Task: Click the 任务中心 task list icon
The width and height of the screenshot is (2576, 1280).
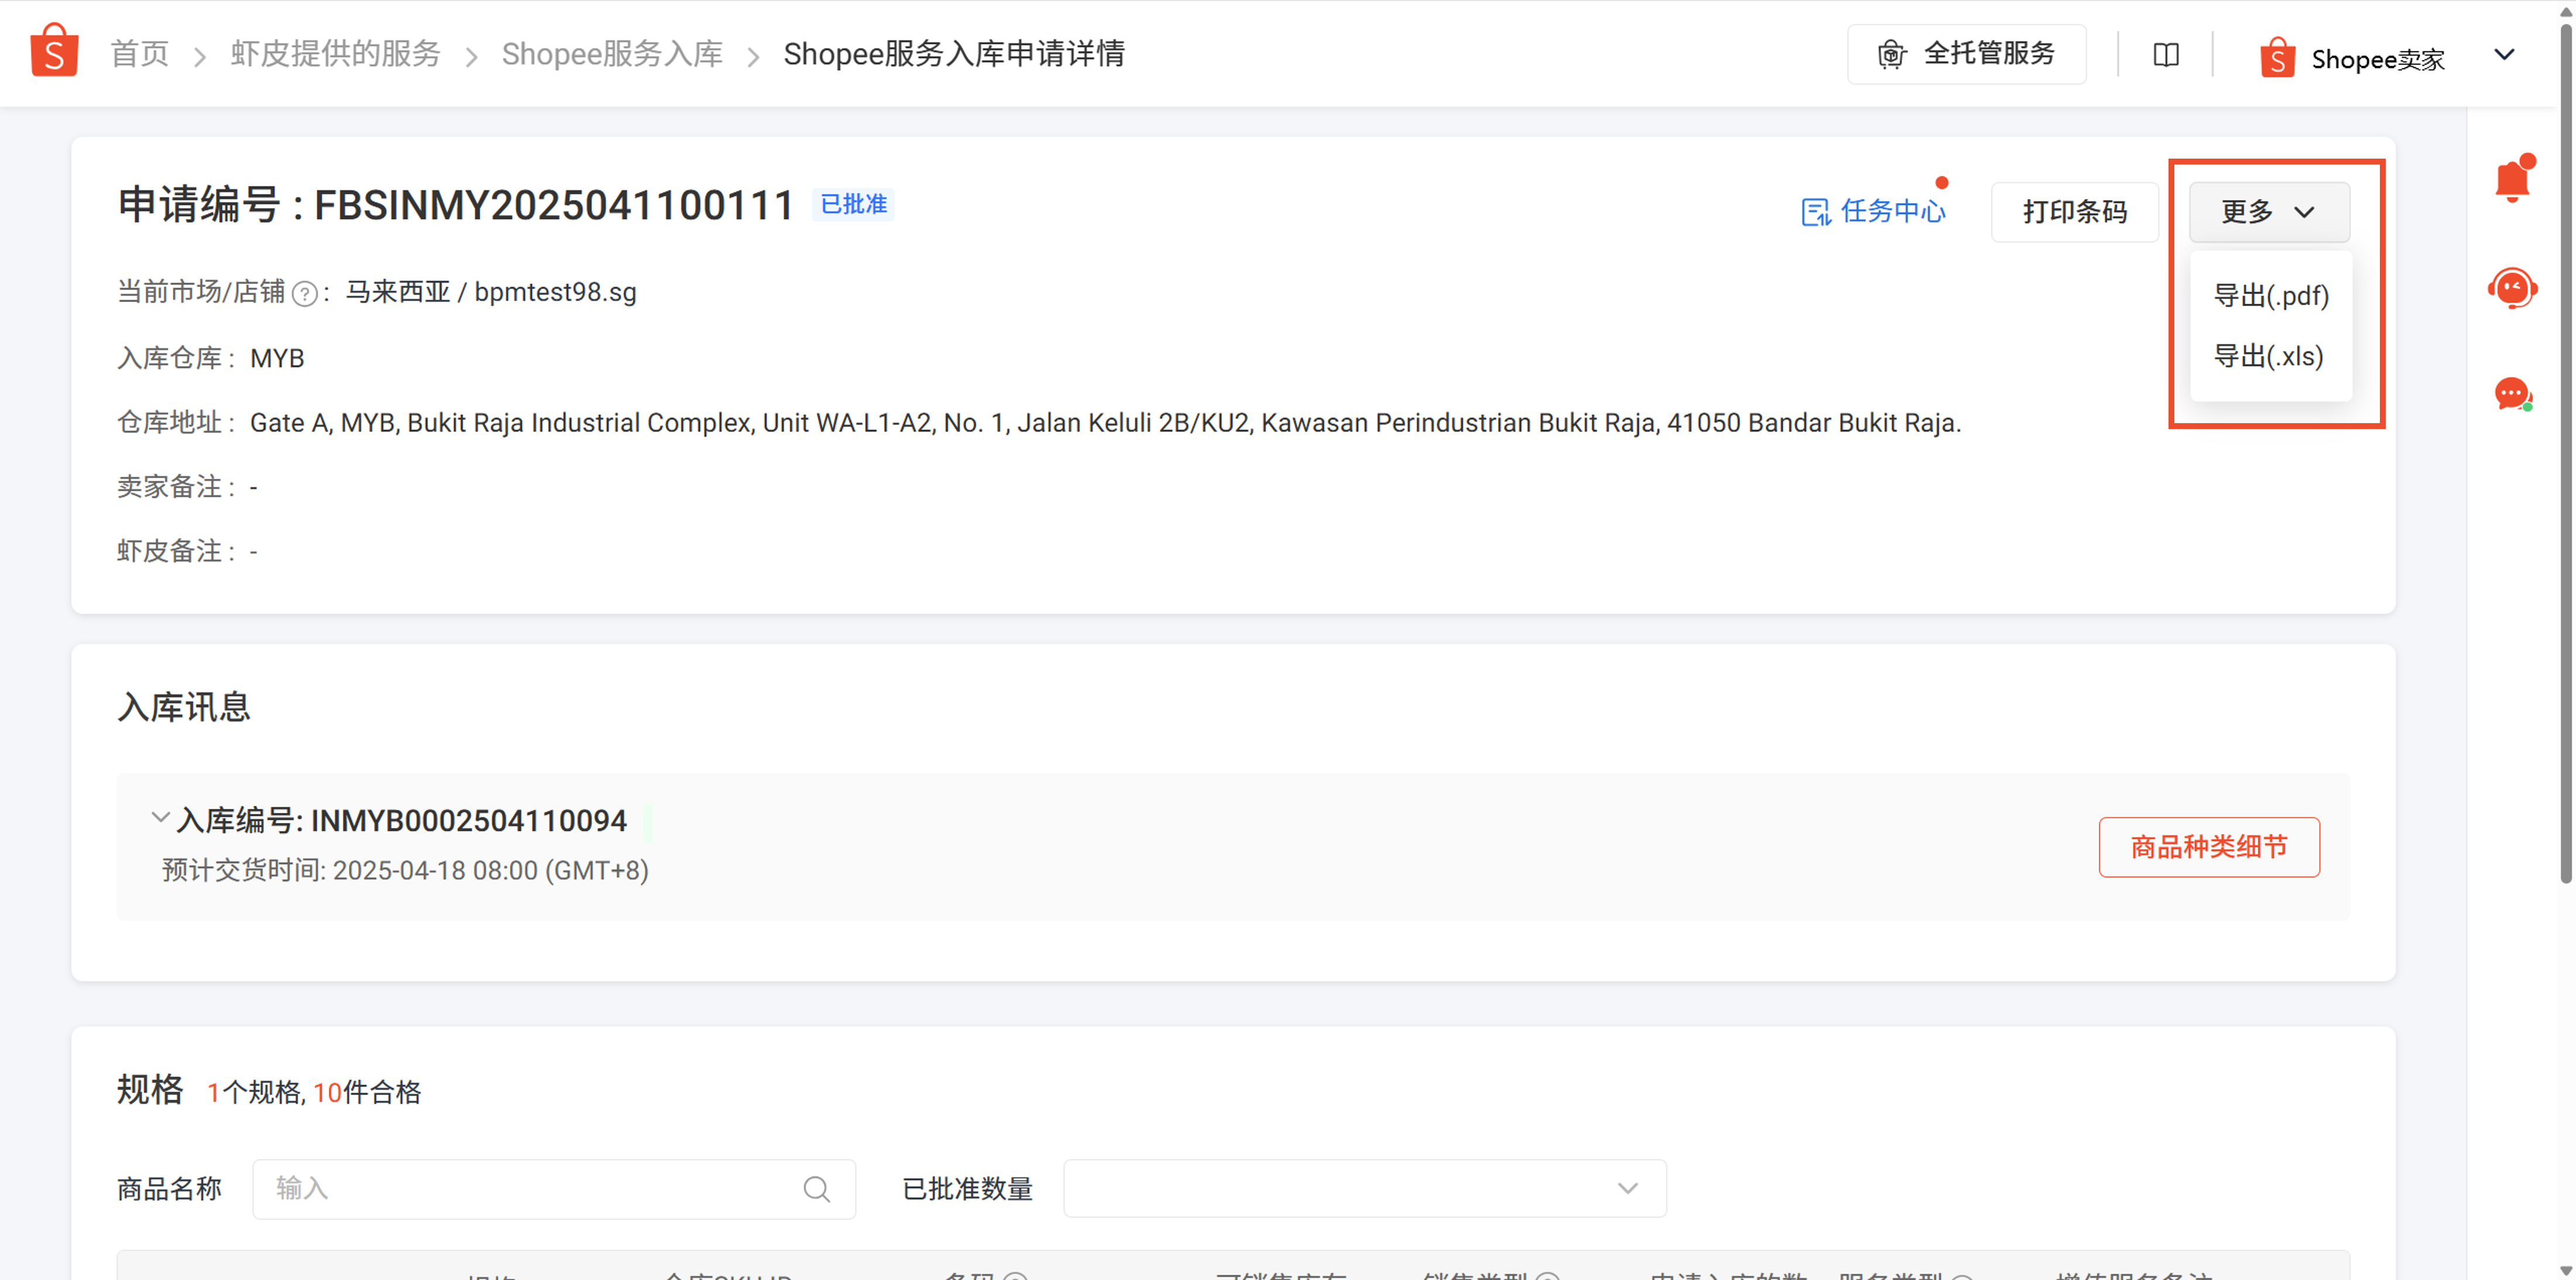Action: pyautogui.click(x=1816, y=212)
